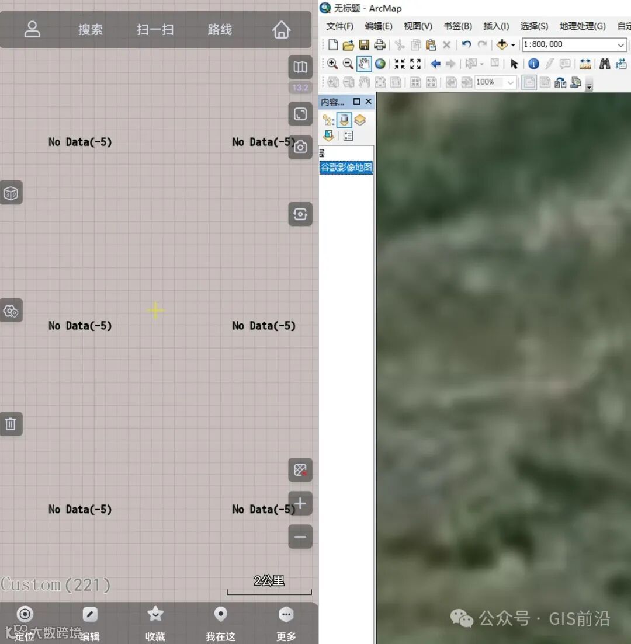Expand the layout toolbar options overflow arrow
This screenshot has width=631, height=644.
[x=589, y=86]
